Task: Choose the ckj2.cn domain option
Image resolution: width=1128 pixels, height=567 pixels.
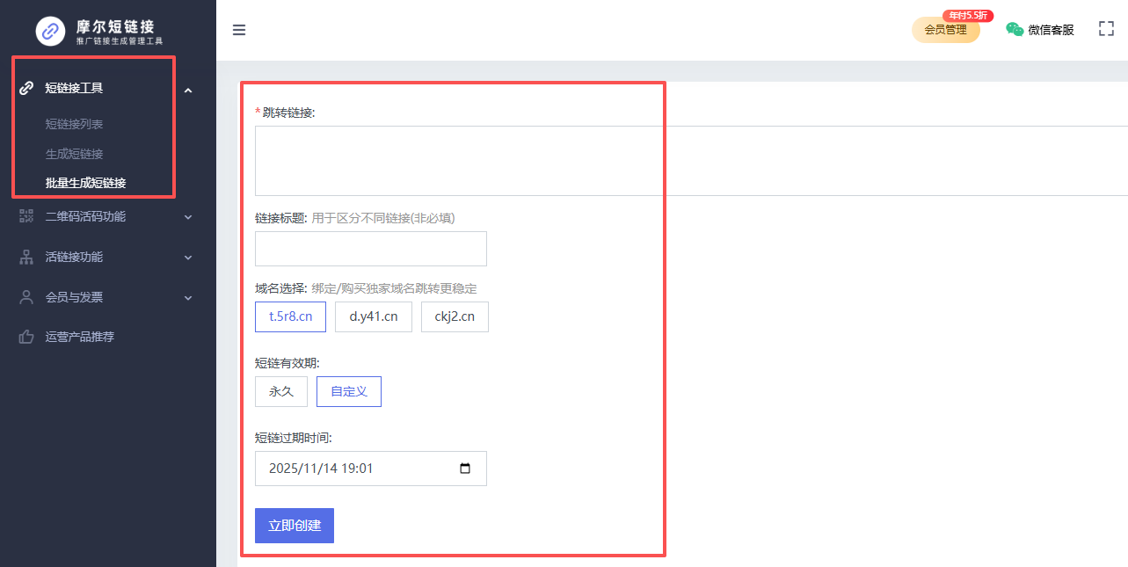Action: tap(455, 316)
